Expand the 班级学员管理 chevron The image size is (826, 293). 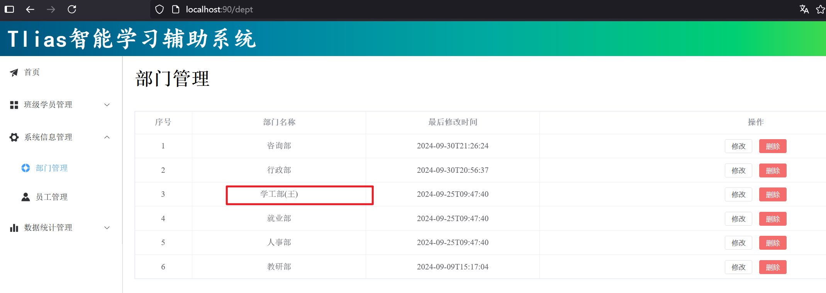point(107,105)
